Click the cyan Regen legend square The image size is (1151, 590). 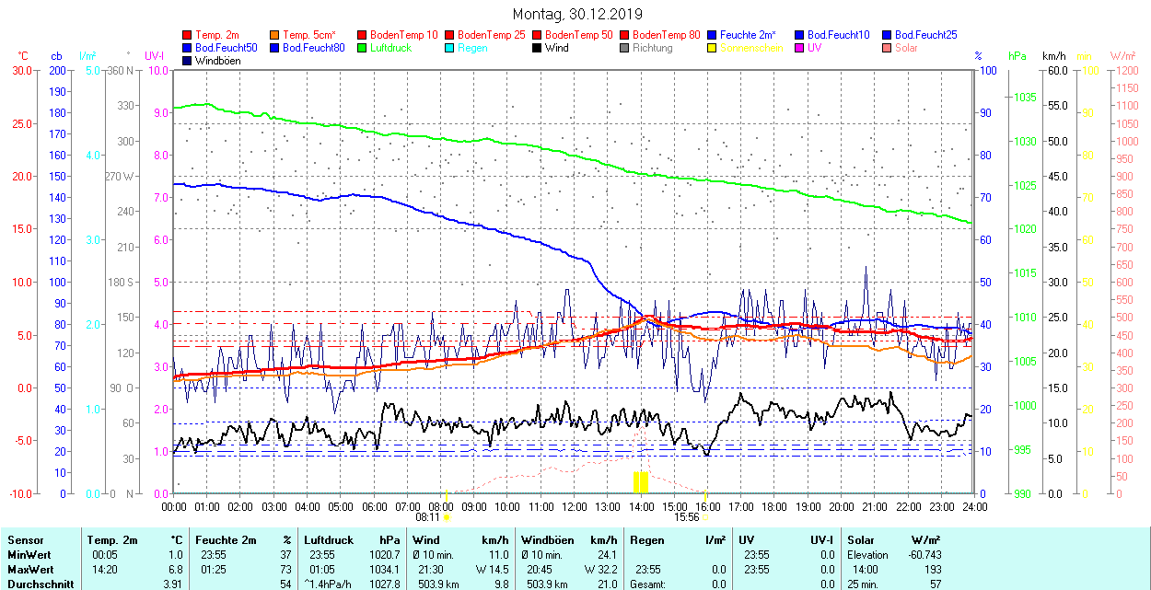450,48
